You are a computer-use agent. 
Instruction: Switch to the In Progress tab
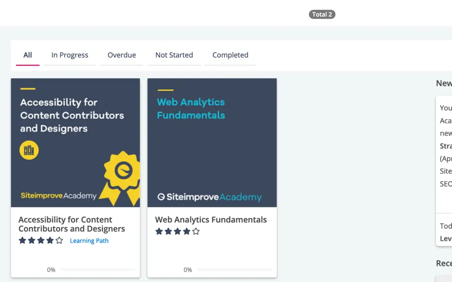70,55
